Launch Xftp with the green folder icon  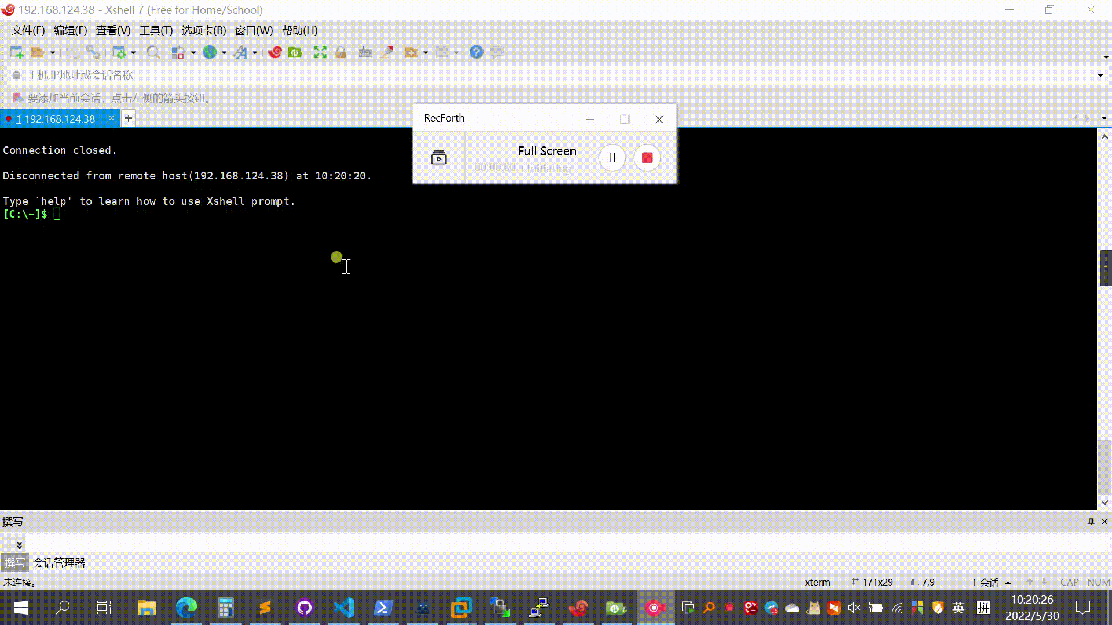tap(295, 53)
